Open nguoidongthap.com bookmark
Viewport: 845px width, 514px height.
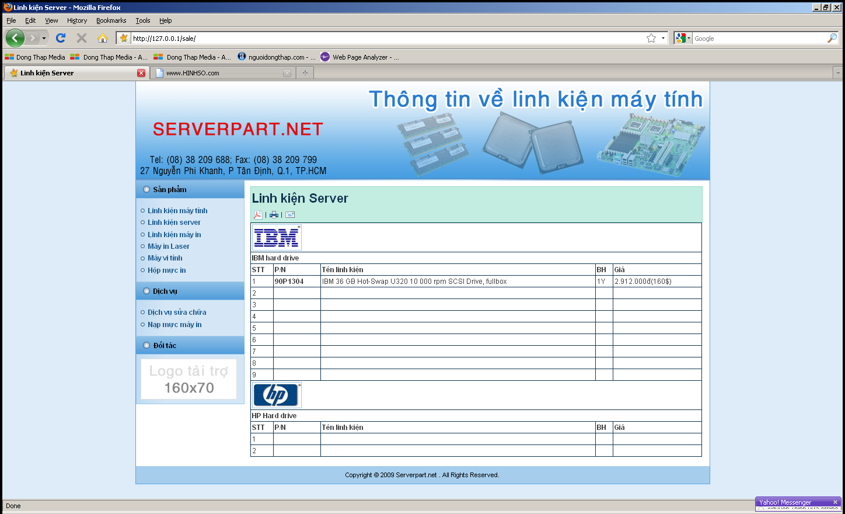pyautogui.click(x=277, y=57)
